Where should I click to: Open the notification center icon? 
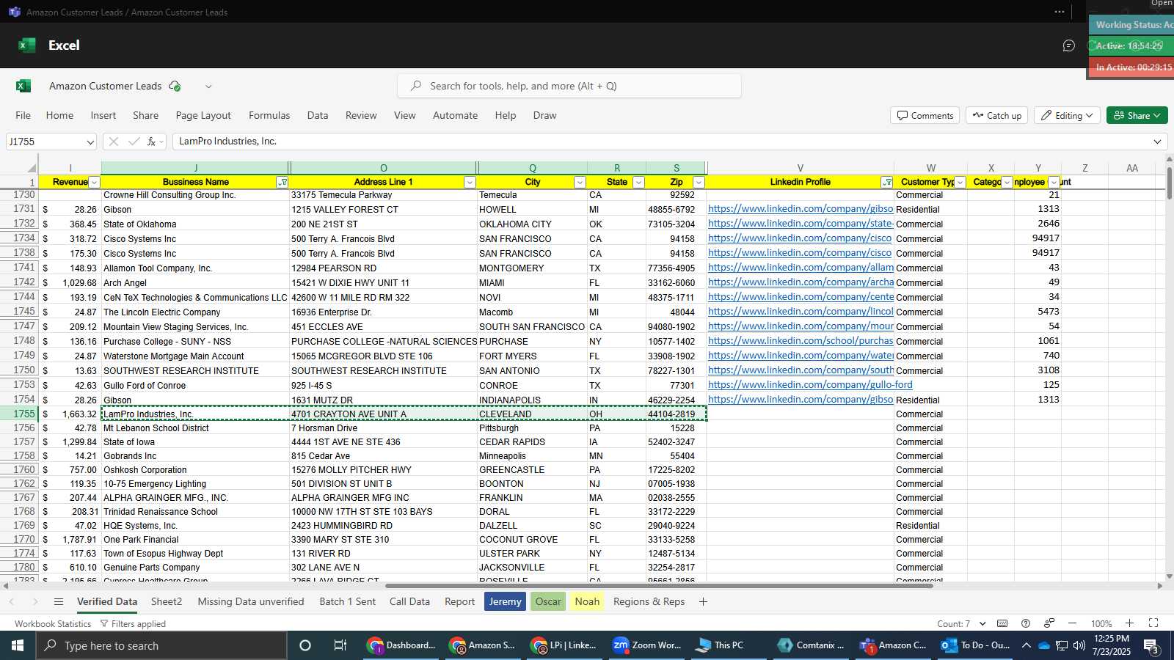tap(1151, 646)
